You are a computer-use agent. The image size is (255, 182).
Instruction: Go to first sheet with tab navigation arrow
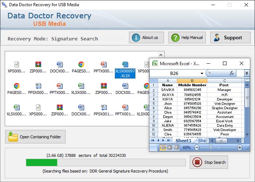(x=153, y=141)
